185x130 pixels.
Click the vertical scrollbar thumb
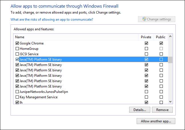point(170,60)
